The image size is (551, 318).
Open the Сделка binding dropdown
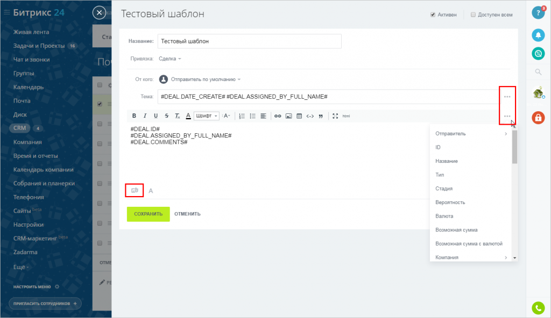[169, 59]
